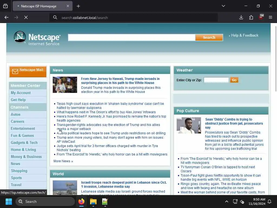Open My Account in Member Center
277x208 pixels.
(21, 93)
